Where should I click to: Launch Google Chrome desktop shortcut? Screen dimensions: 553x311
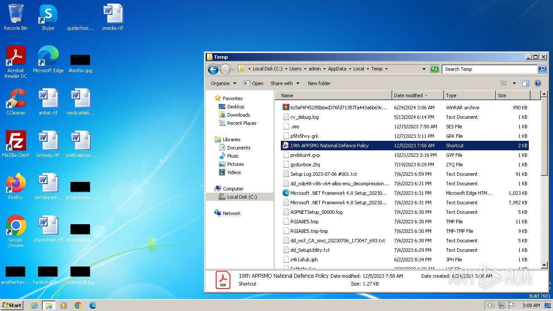16,232
